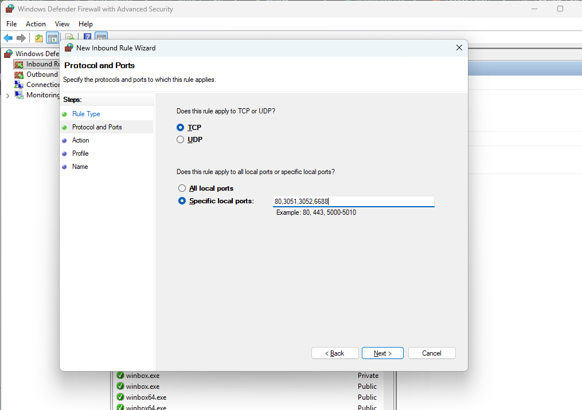Minimize the Windows Defender Firewall window
This screenshot has width=582, height=410.
pyautogui.click(x=534, y=9)
